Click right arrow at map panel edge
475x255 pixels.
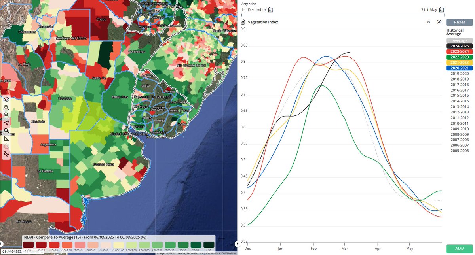tap(237, 244)
